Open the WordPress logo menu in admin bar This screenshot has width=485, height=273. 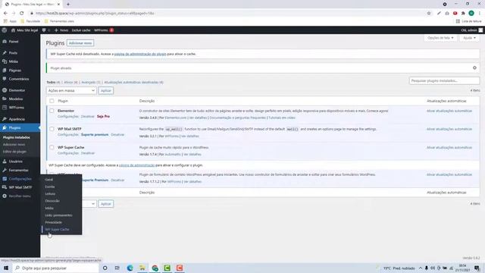coord(5,30)
